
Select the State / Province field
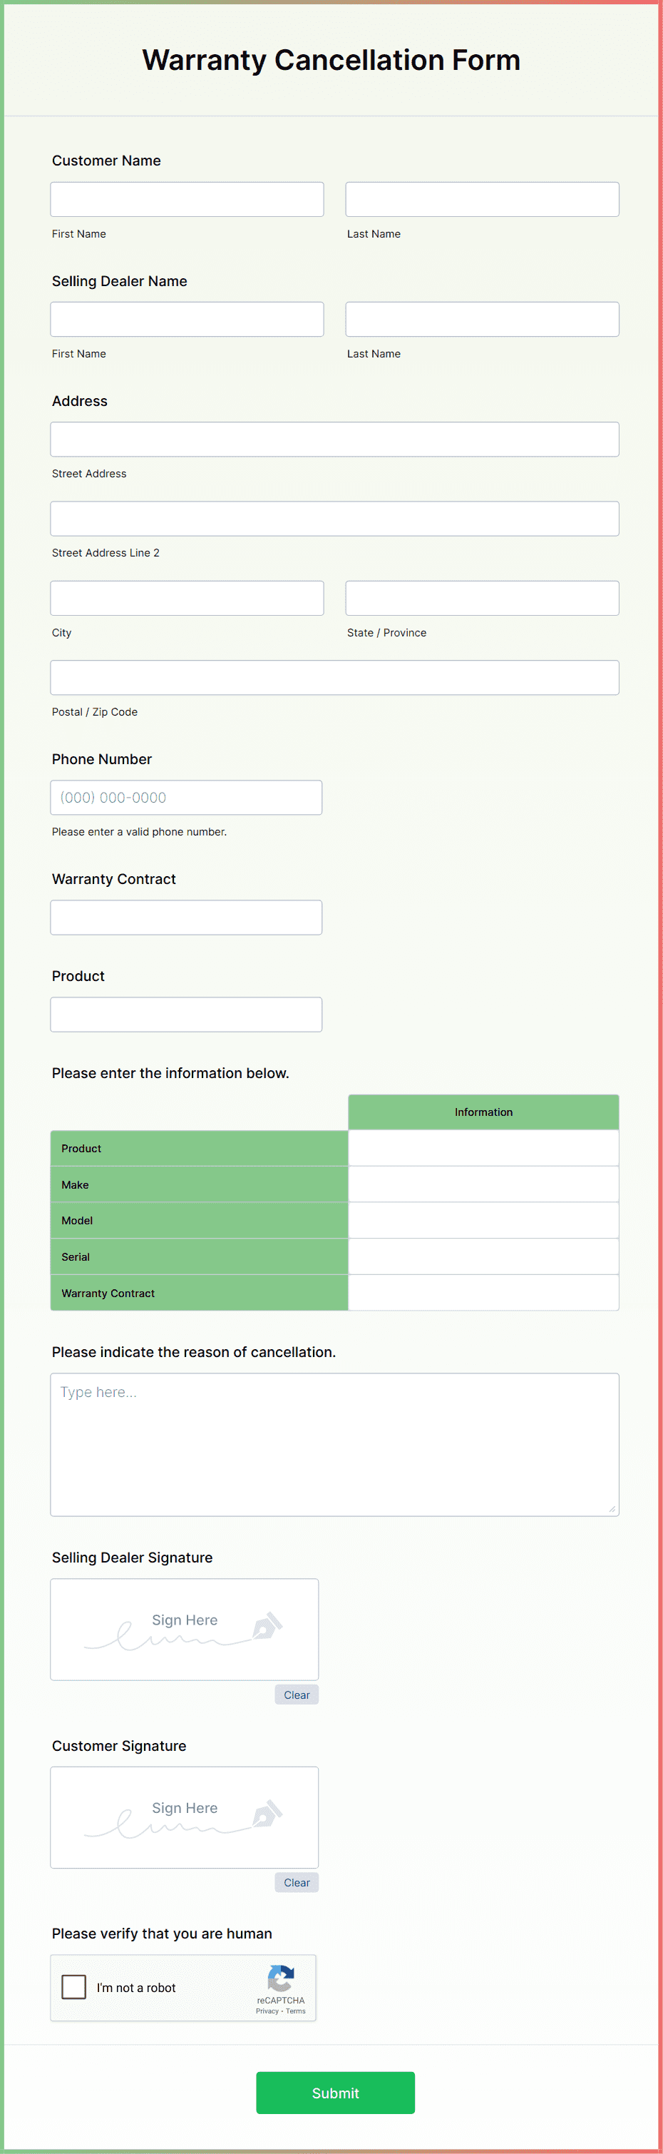482,597
